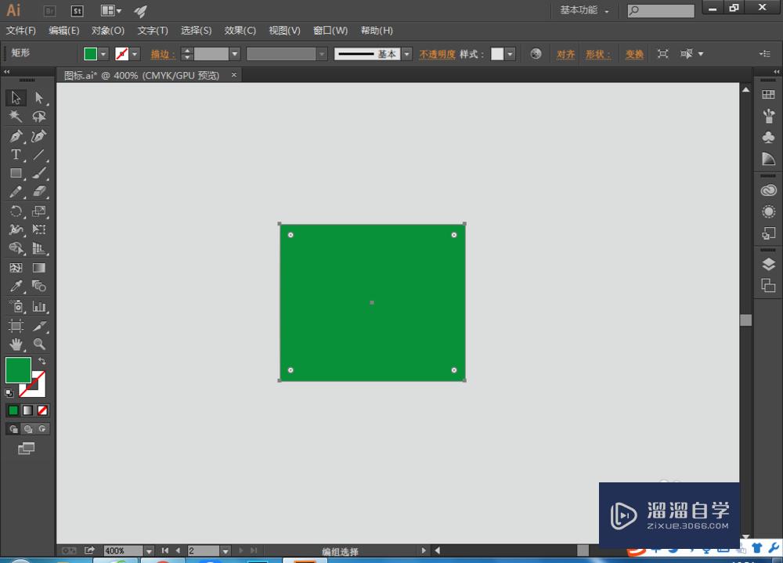
Task: Activate the Zoom tool magnifier
Action: click(39, 344)
